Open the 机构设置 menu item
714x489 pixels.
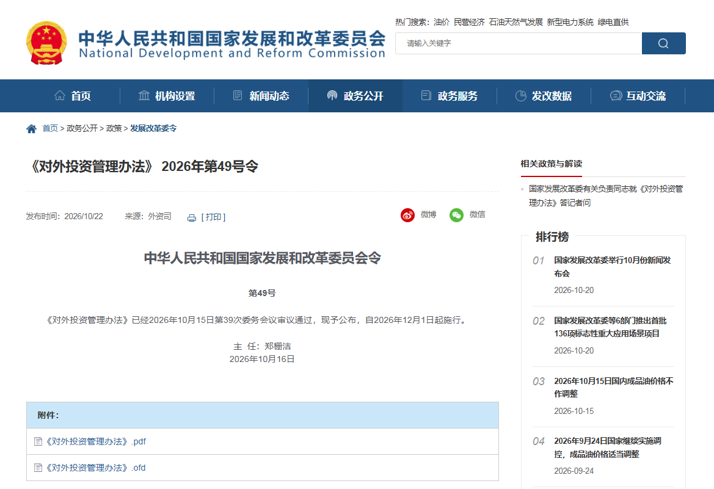point(167,96)
